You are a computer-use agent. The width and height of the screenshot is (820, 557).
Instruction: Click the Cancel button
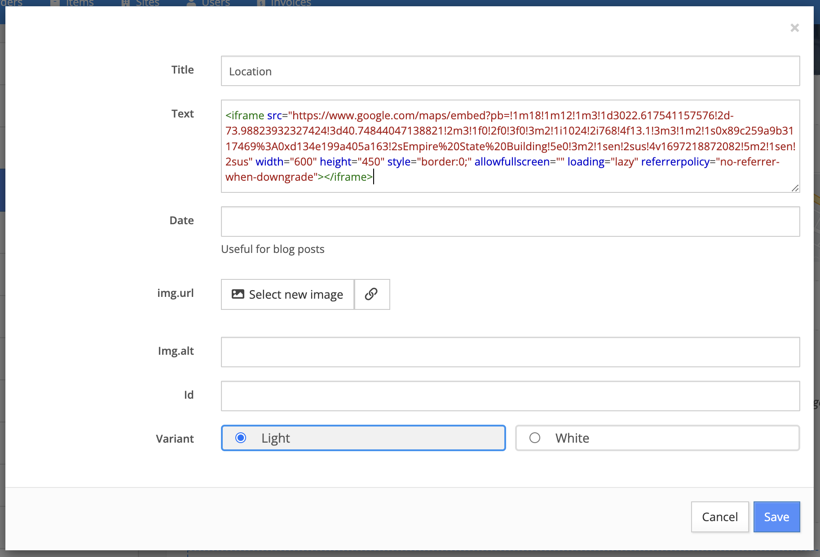[720, 517]
